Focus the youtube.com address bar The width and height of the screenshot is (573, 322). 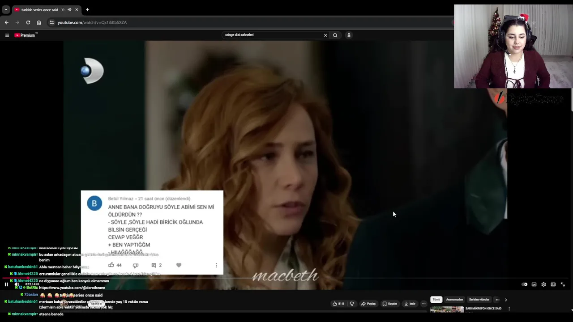(251, 22)
